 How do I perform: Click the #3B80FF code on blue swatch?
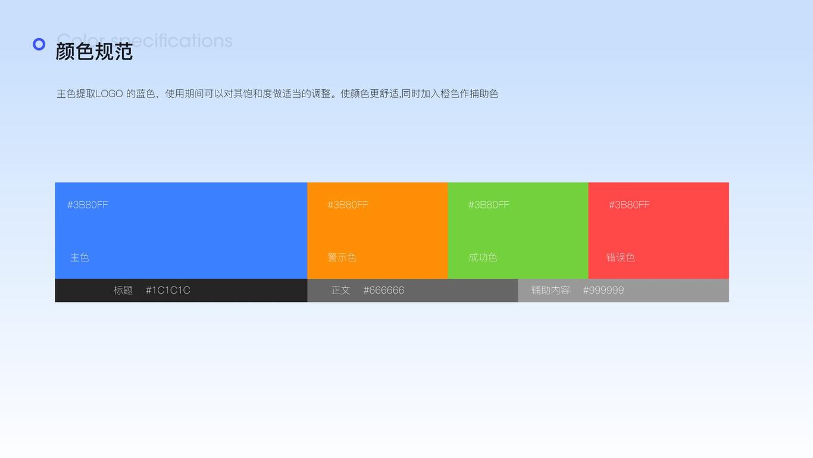click(87, 205)
